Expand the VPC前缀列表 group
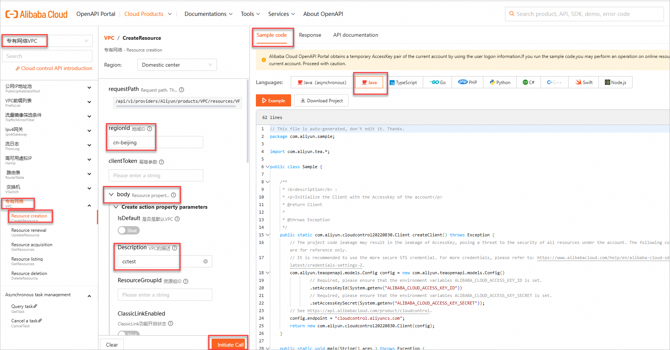670x350 pixels. click(x=89, y=102)
